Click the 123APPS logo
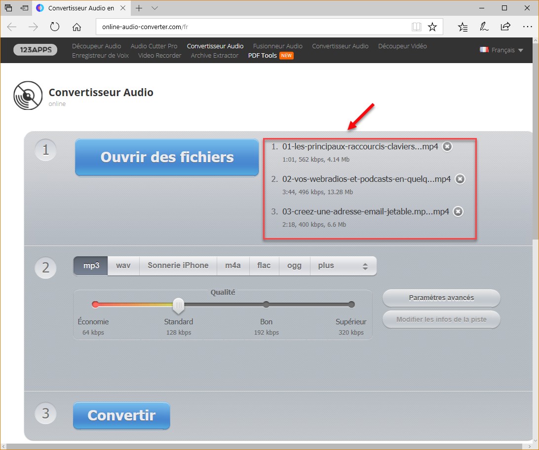The image size is (539, 450). coord(36,50)
